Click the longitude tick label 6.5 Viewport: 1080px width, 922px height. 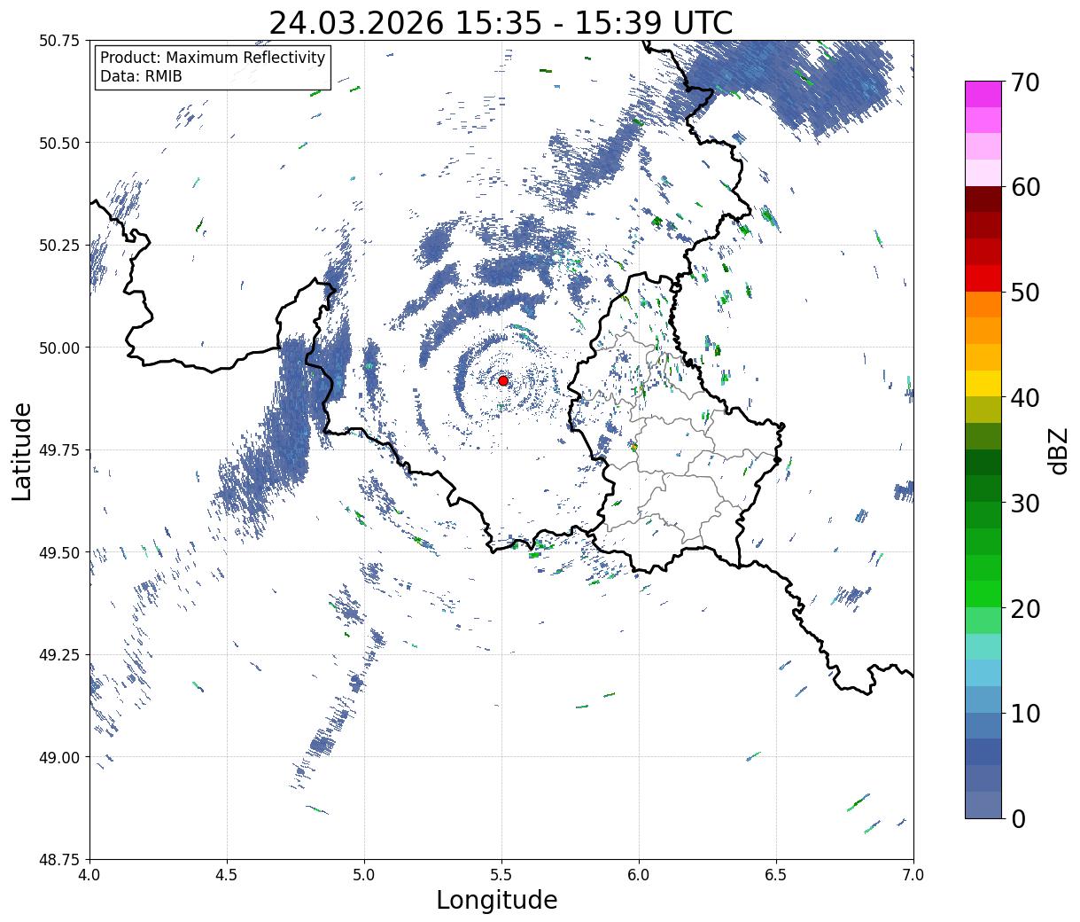coord(776,875)
